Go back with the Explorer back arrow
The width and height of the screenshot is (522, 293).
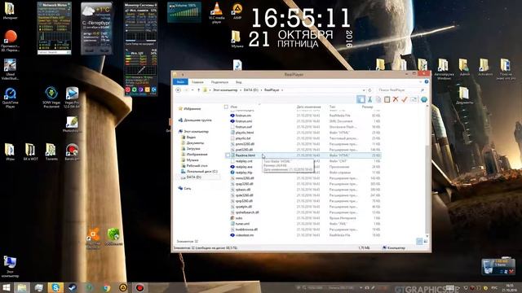178,90
